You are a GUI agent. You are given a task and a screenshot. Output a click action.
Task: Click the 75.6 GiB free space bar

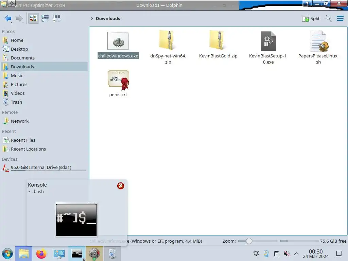[x=299, y=241]
